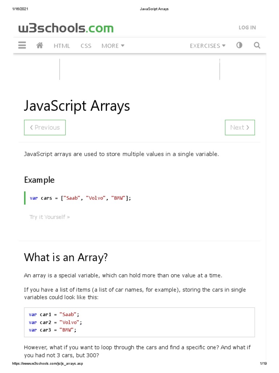
Task: Open the search magnifier icon
Action: coord(257,45)
